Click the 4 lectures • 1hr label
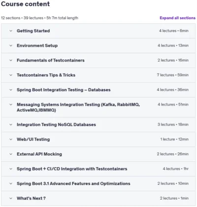Image resolution: width=197 pixels, height=207 pixels. pos(176,169)
